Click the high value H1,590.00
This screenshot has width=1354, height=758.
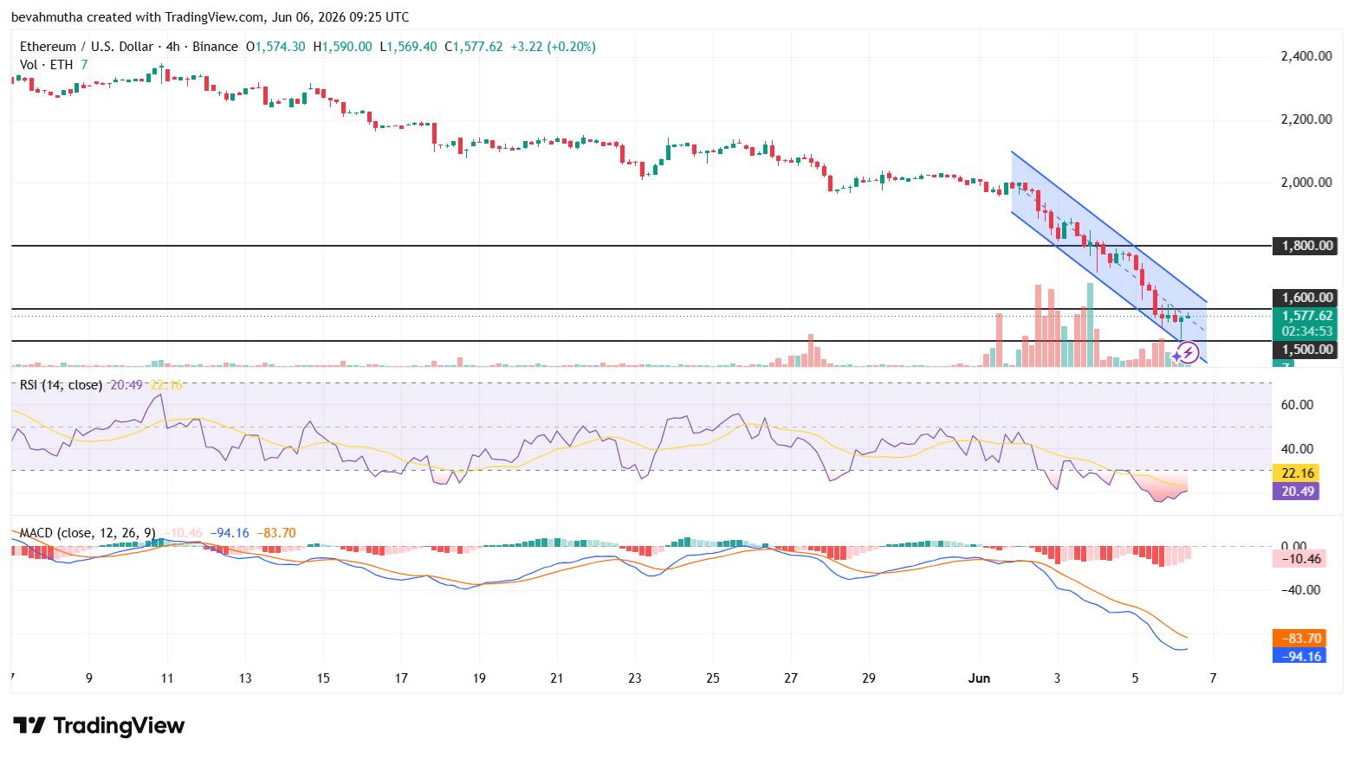[342, 47]
